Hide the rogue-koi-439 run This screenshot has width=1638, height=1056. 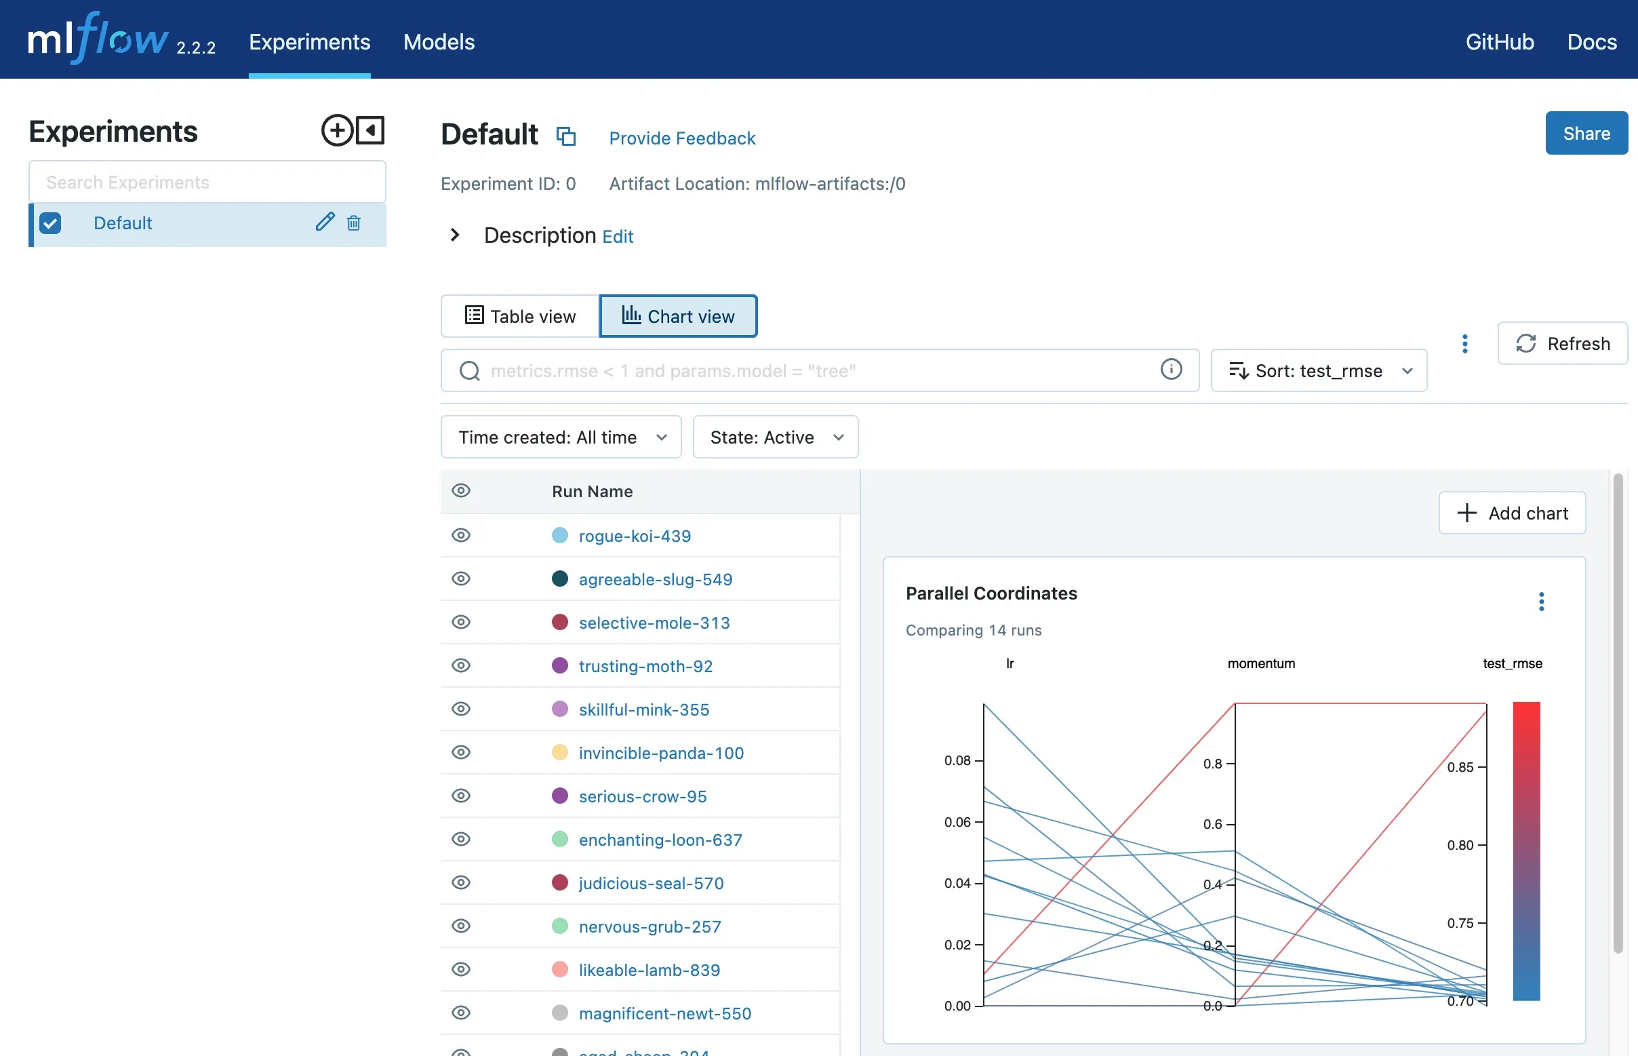(461, 536)
